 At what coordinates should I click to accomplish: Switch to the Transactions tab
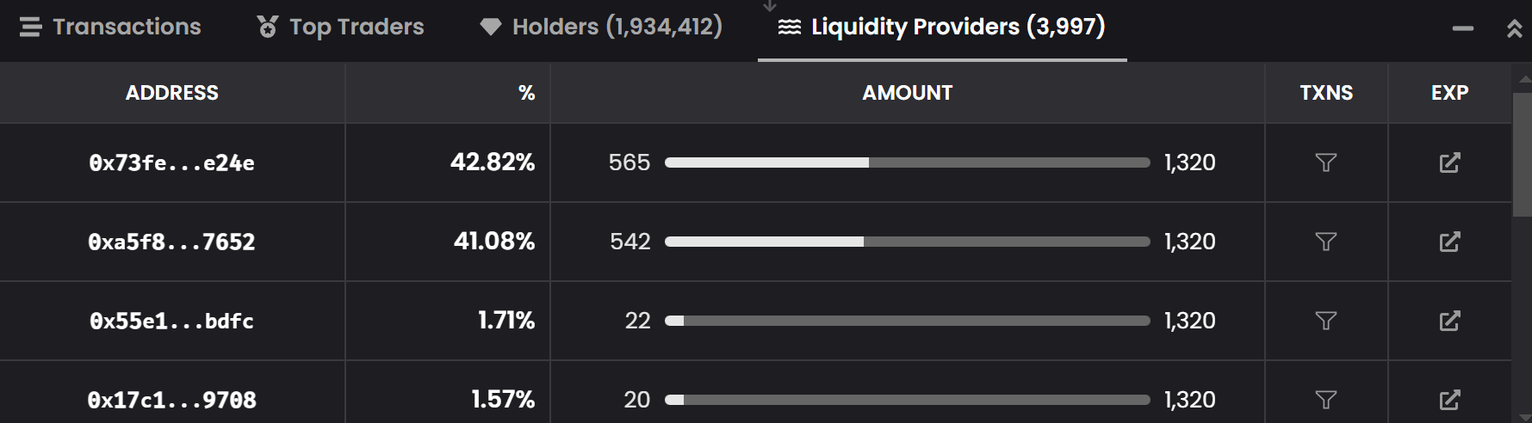110,28
